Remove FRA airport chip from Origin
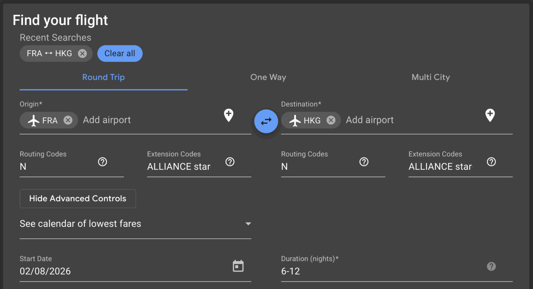This screenshot has height=289, width=533. (x=68, y=120)
